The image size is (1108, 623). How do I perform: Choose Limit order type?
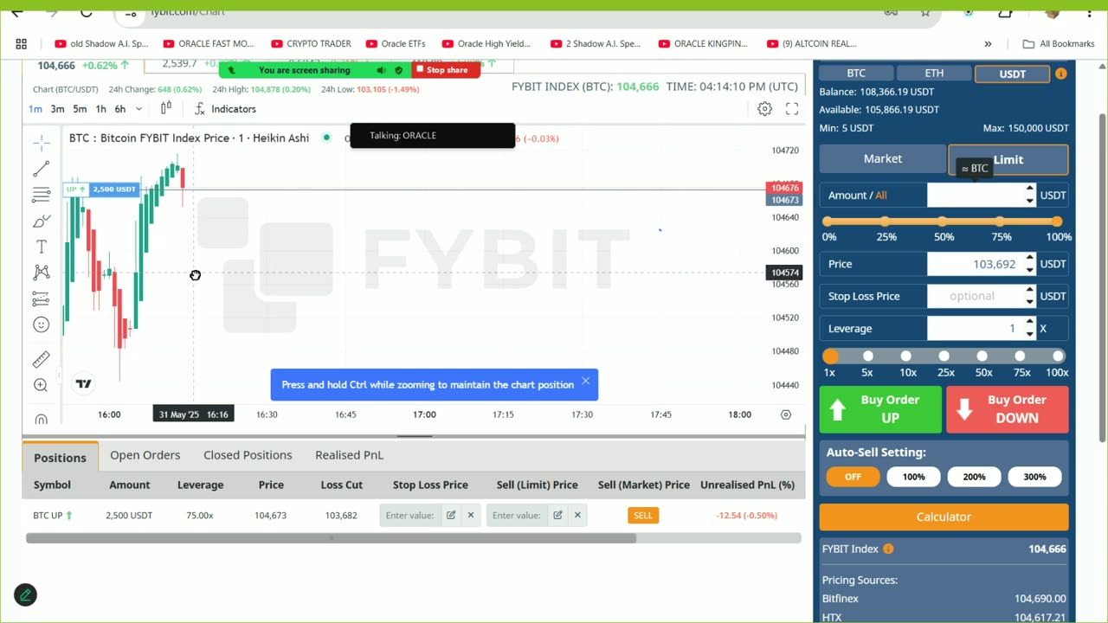[1008, 159]
